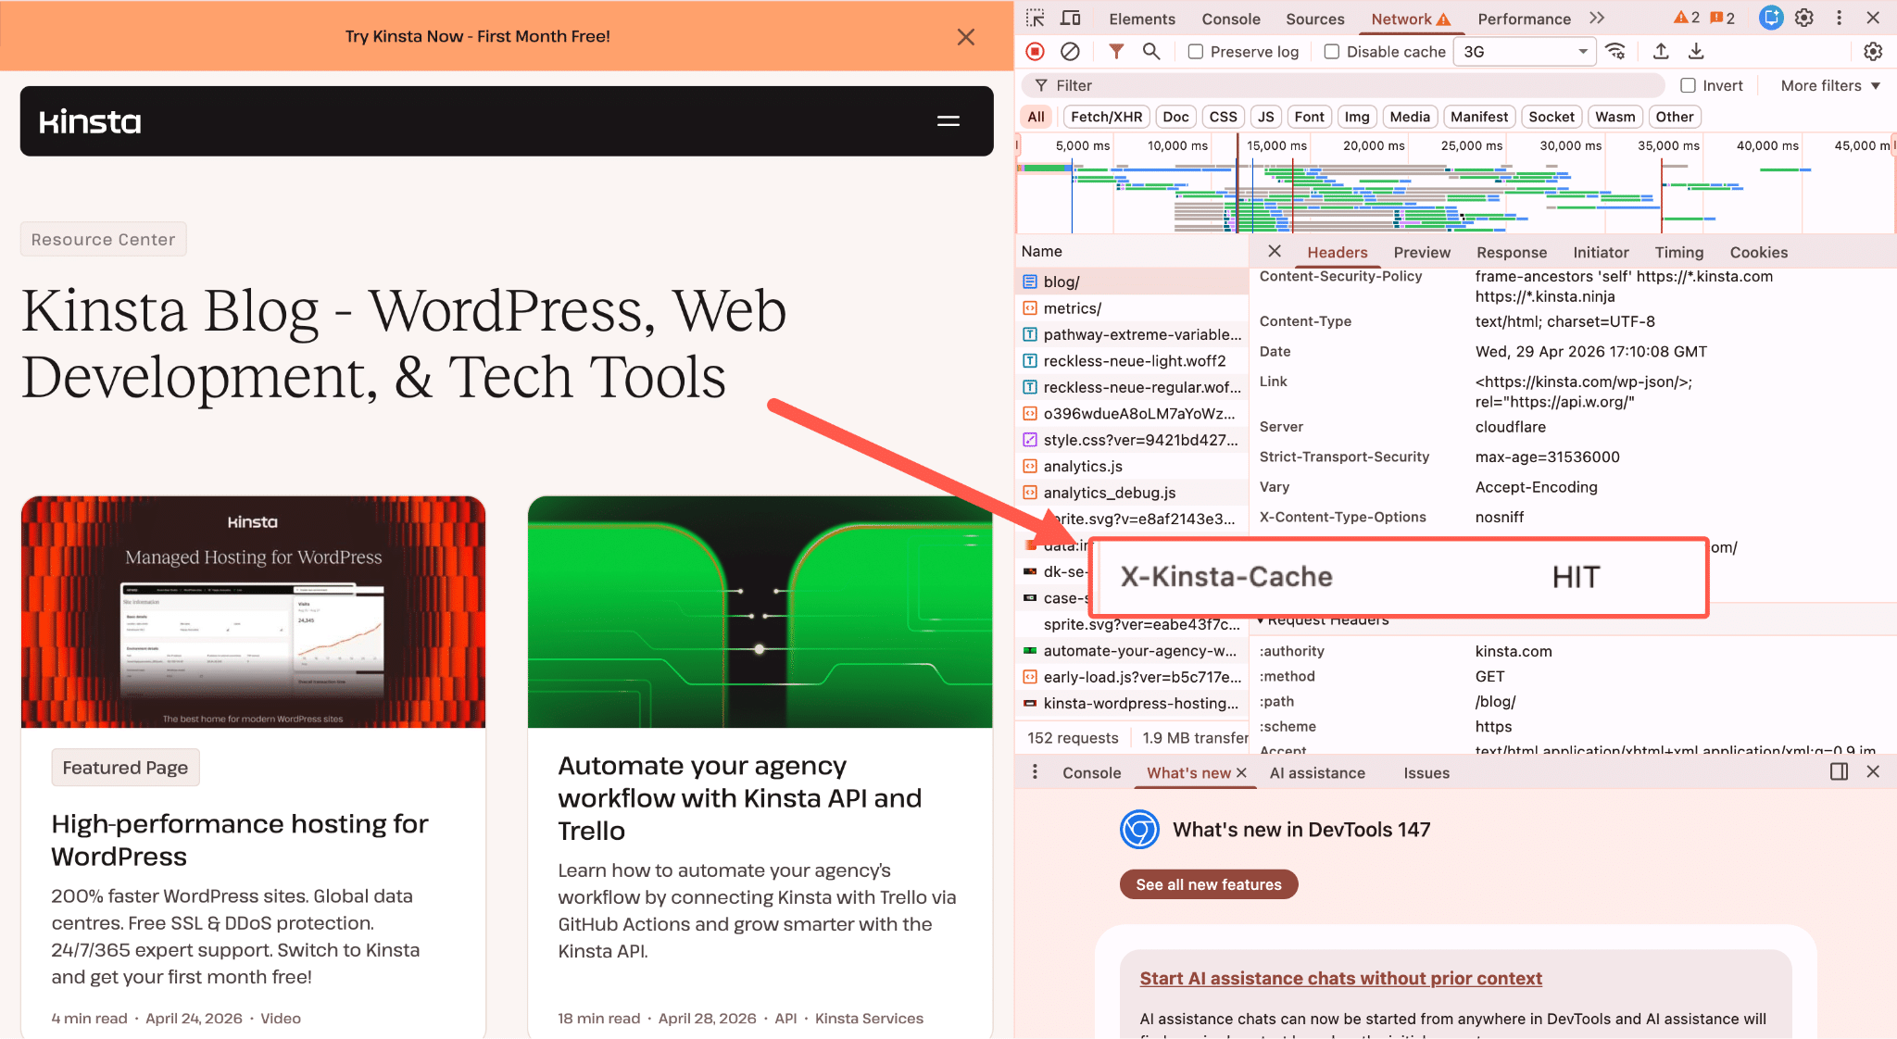The width and height of the screenshot is (1897, 1039).
Task: Select the CSS filter chip
Action: 1224,117
